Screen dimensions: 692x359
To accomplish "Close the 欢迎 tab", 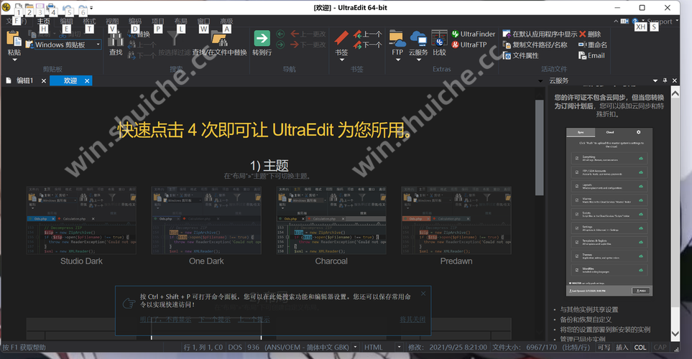I will click(87, 80).
